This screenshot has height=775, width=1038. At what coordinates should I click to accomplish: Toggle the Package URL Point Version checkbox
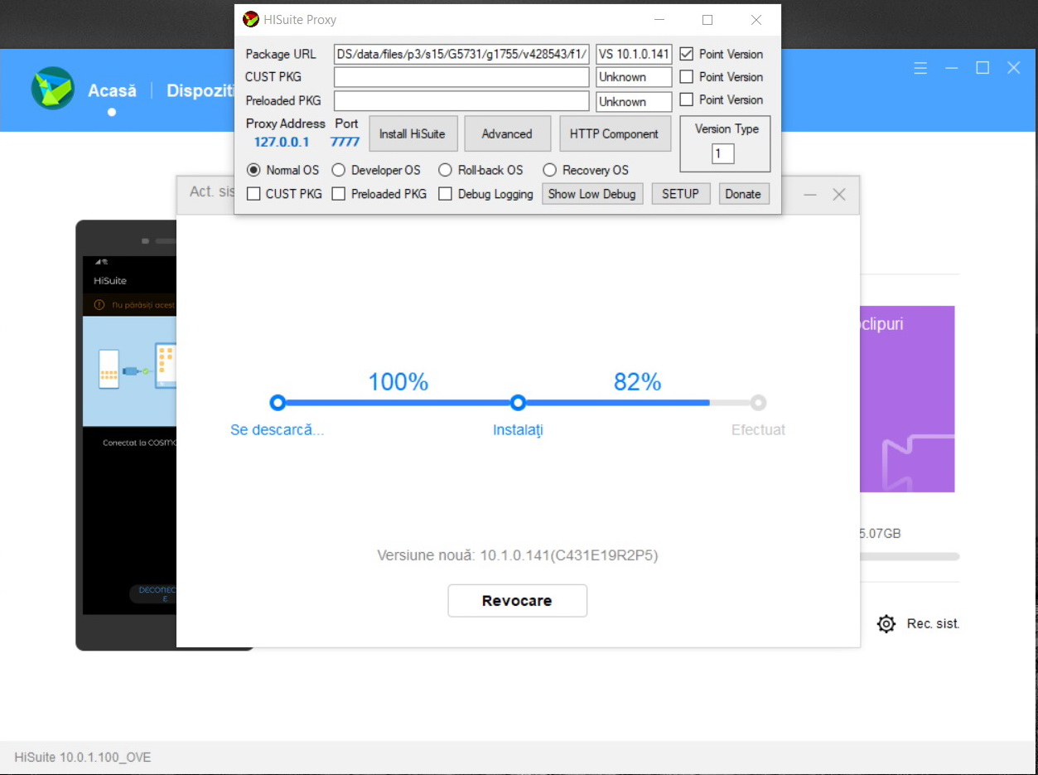[x=686, y=54]
